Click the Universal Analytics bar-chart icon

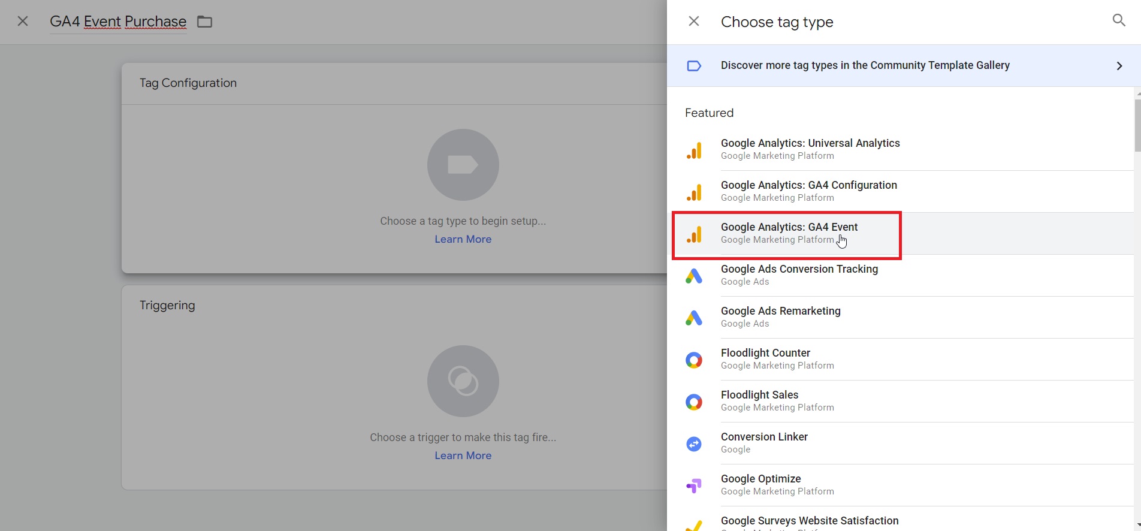click(x=694, y=150)
